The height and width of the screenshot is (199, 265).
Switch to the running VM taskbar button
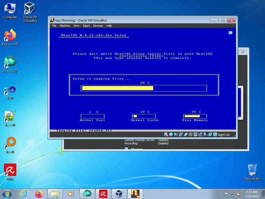click(135, 194)
